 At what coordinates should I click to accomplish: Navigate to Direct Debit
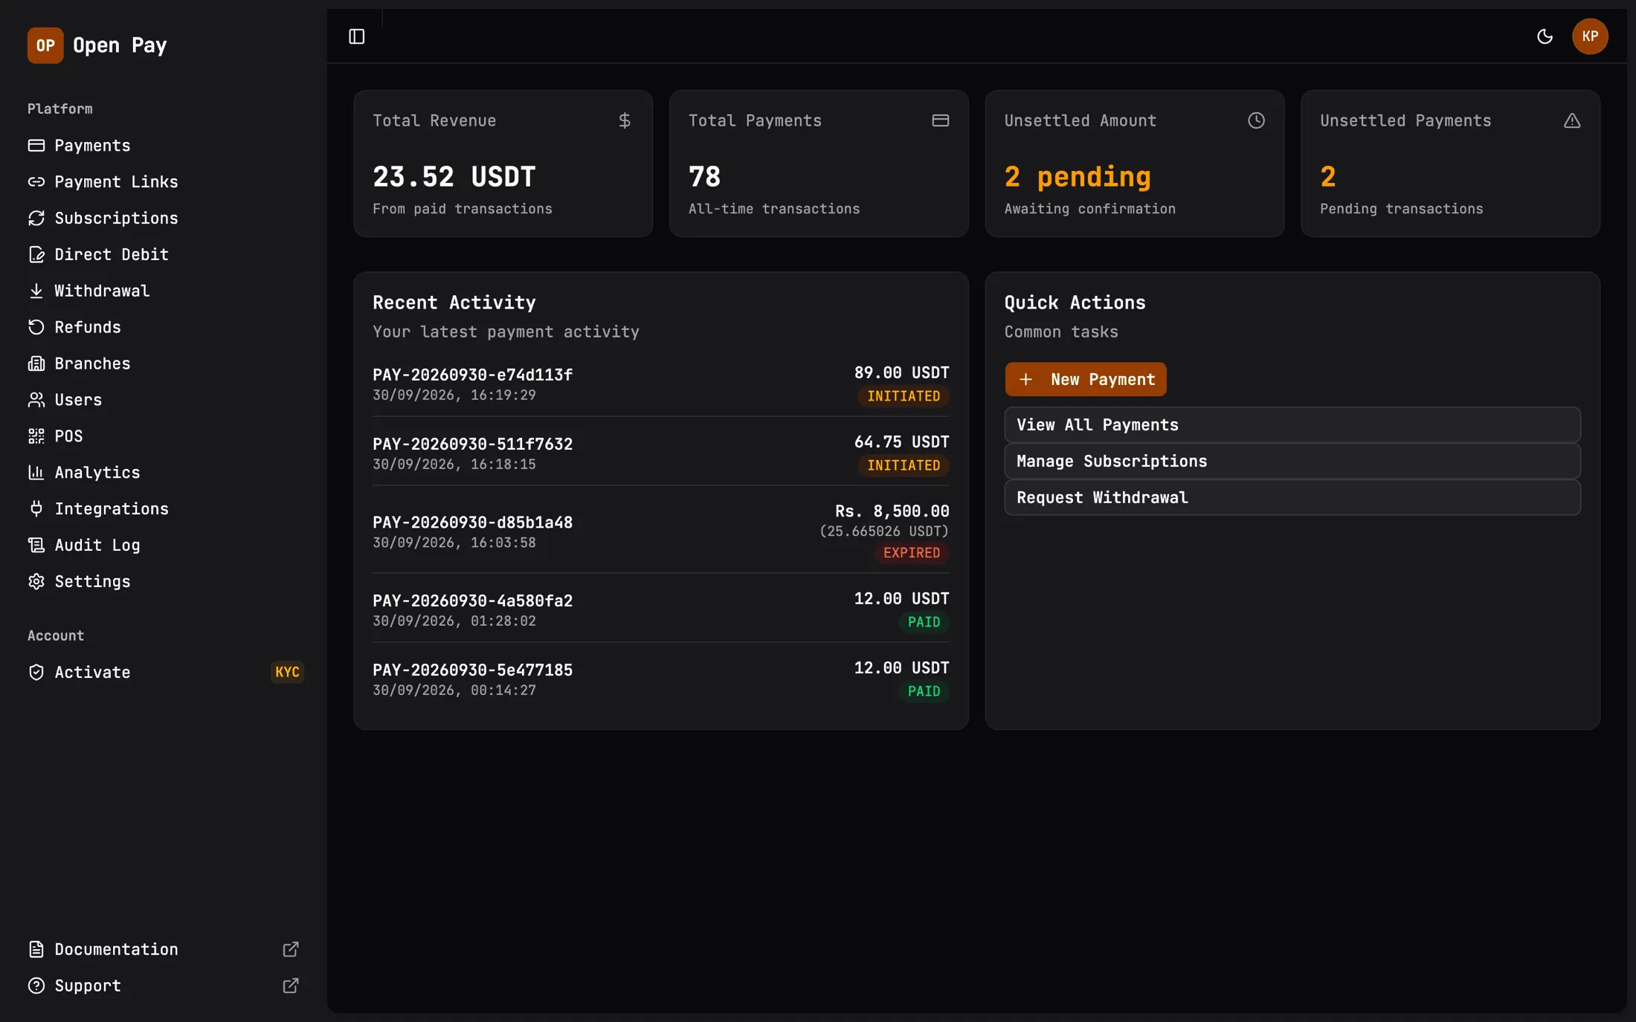point(164,255)
